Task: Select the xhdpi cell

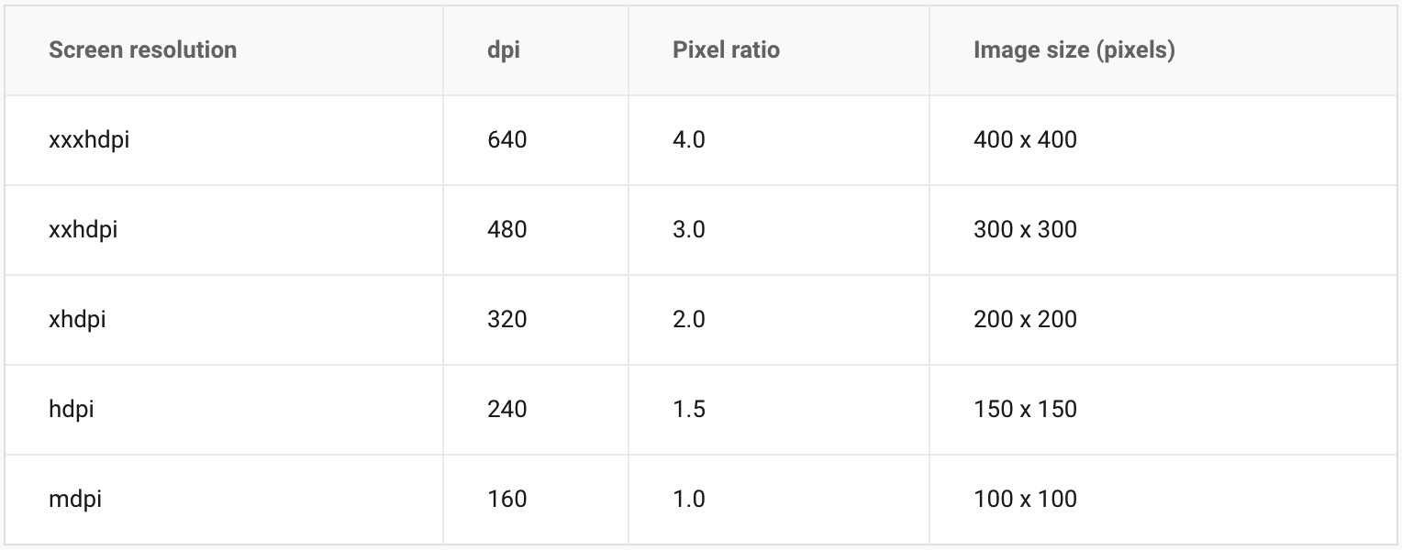Action: click(78, 319)
